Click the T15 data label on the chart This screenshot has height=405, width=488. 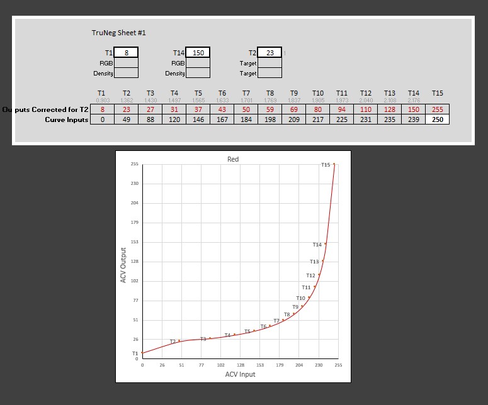pos(325,165)
